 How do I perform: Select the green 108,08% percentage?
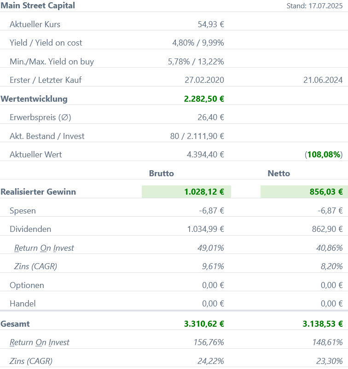click(x=324, y=155)
